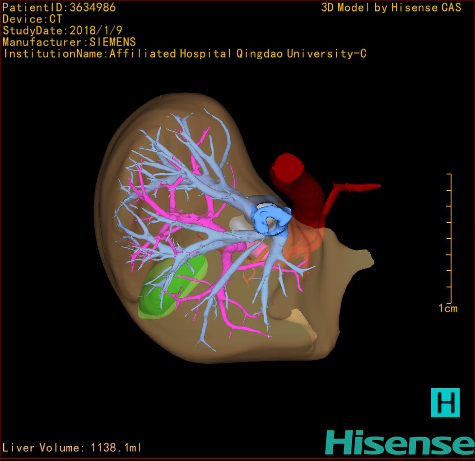The width and height of the screenshot is (475, 461).
Task: Click the InstitutionName Affiliated Hospital line
Action: [184, 54]
